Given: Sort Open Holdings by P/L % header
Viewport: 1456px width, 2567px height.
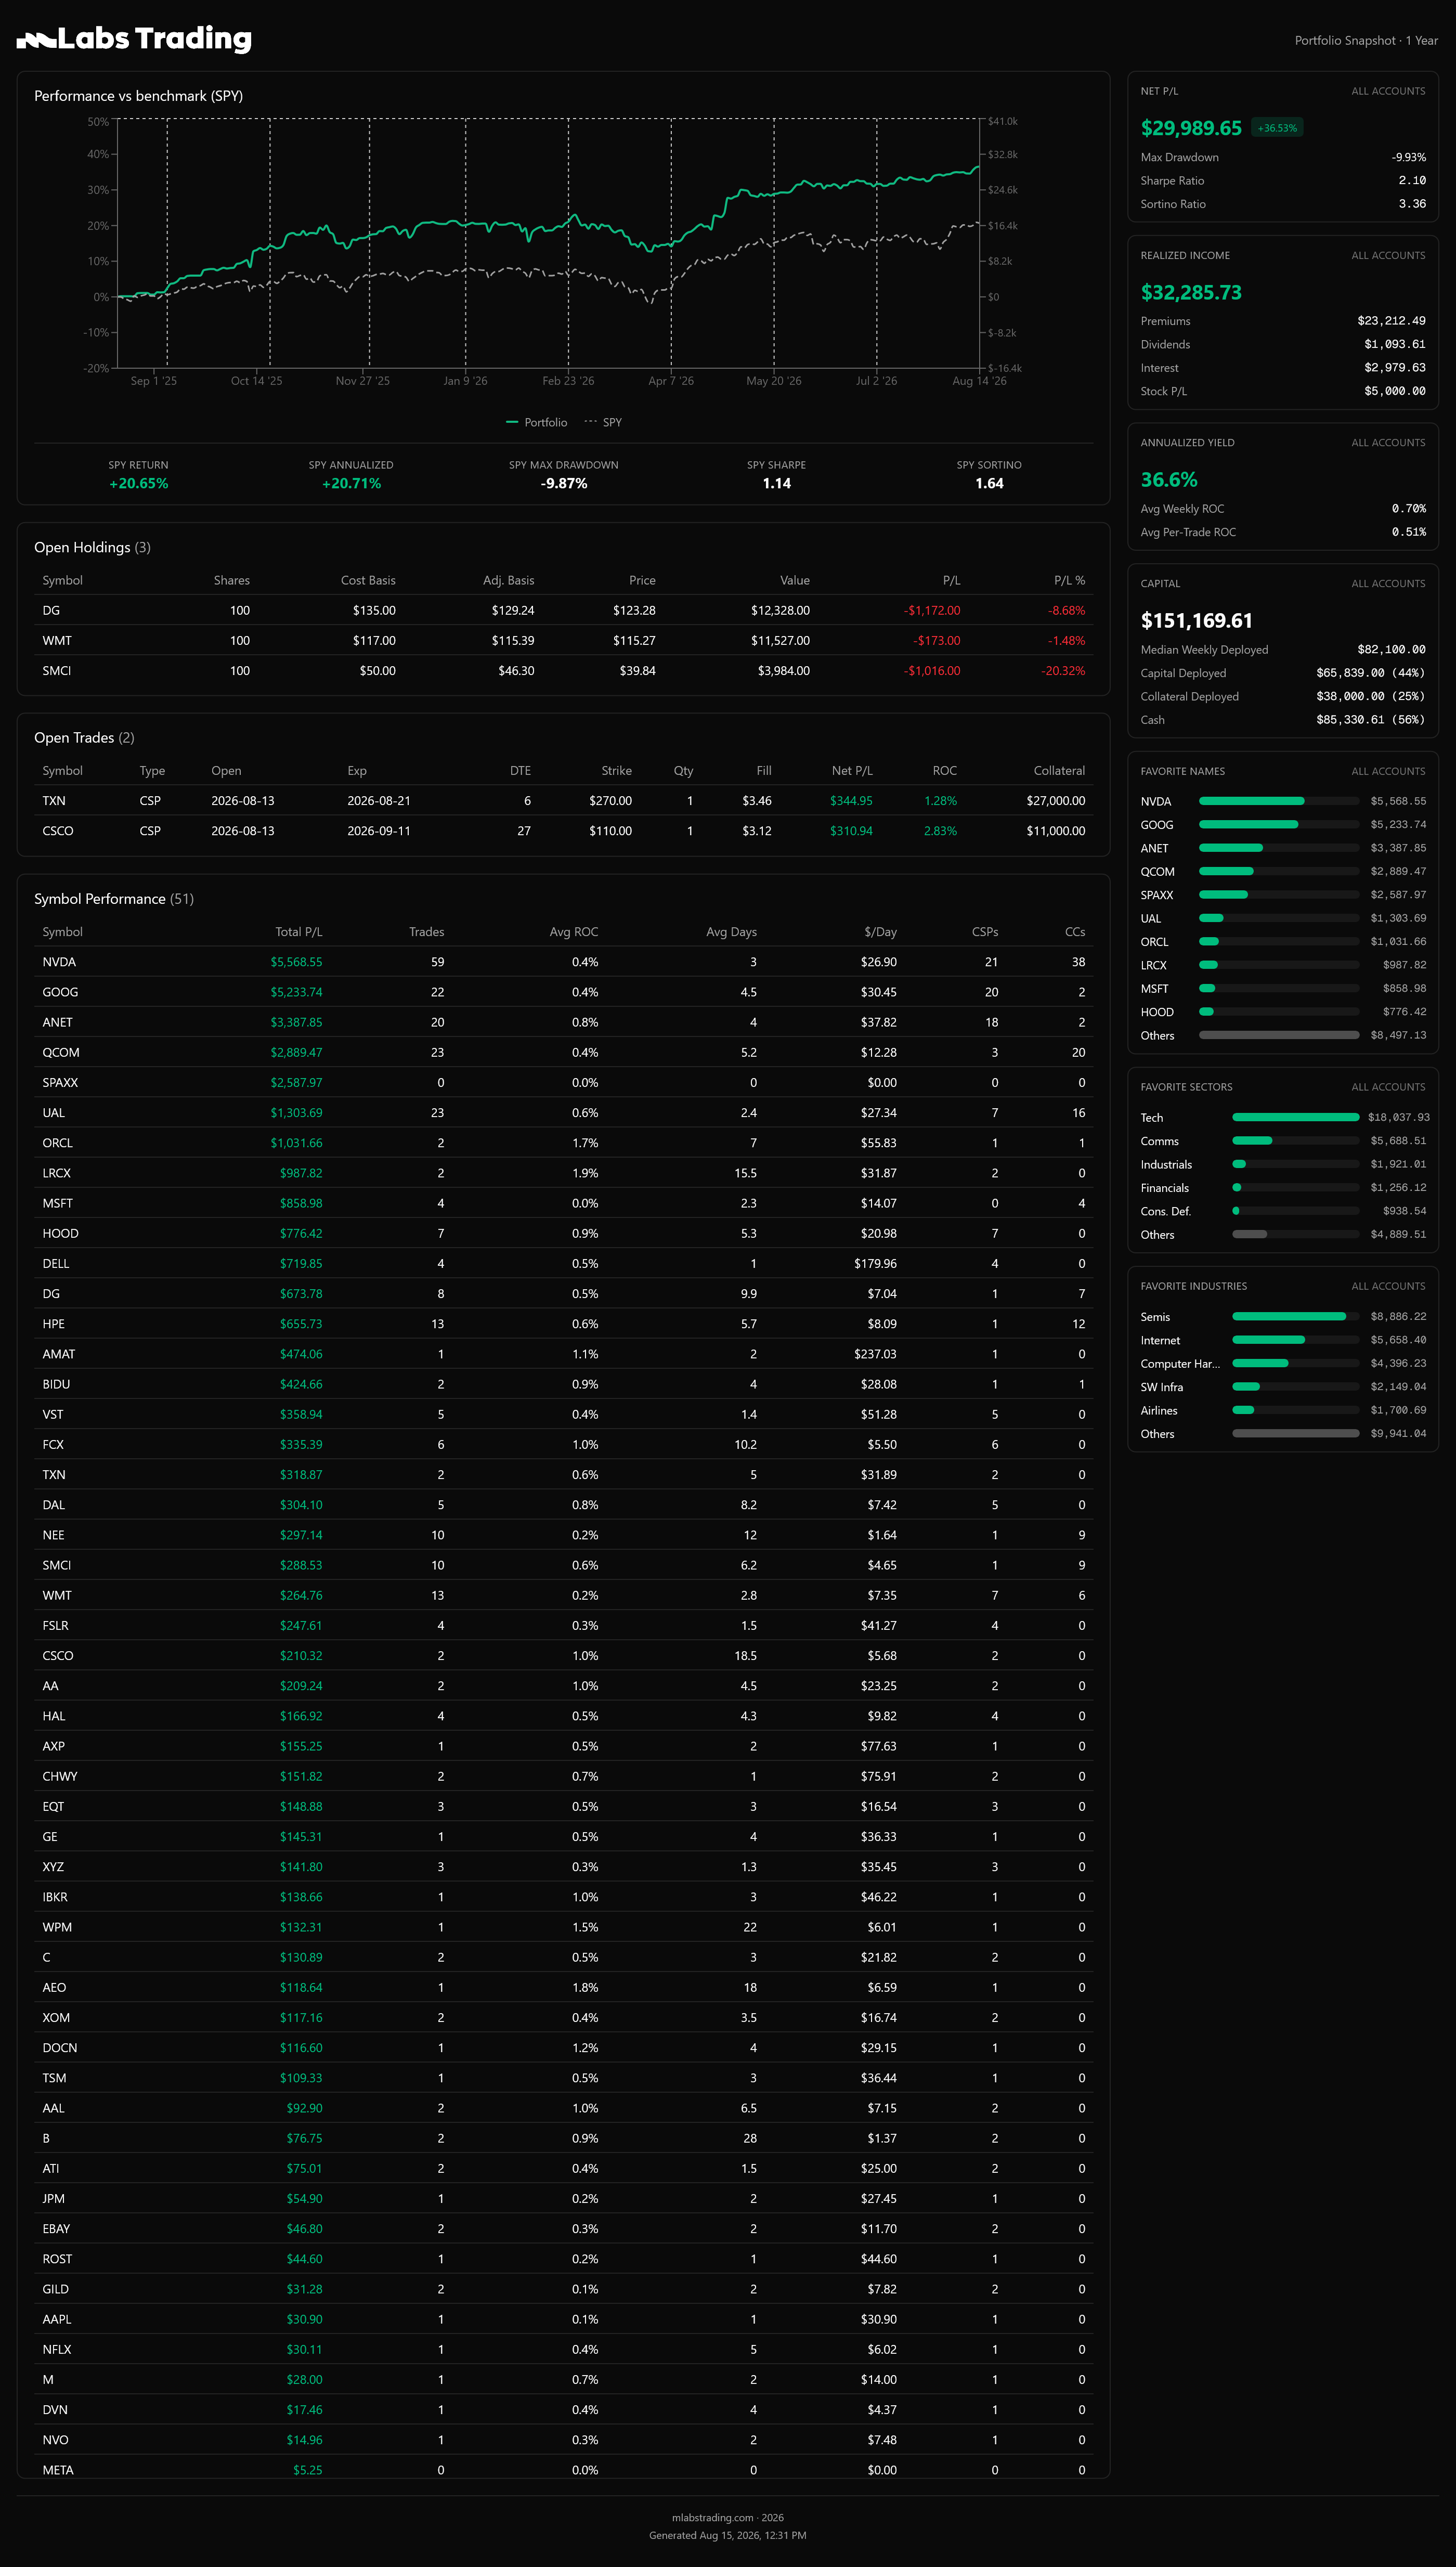Looking at the screenshot, I should 1070,581.
